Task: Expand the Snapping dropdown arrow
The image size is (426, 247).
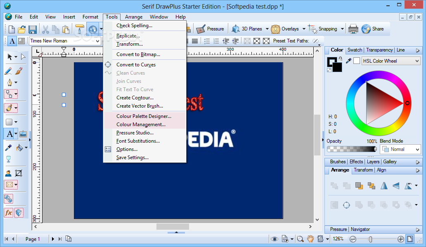Action: tap(342, 29)
